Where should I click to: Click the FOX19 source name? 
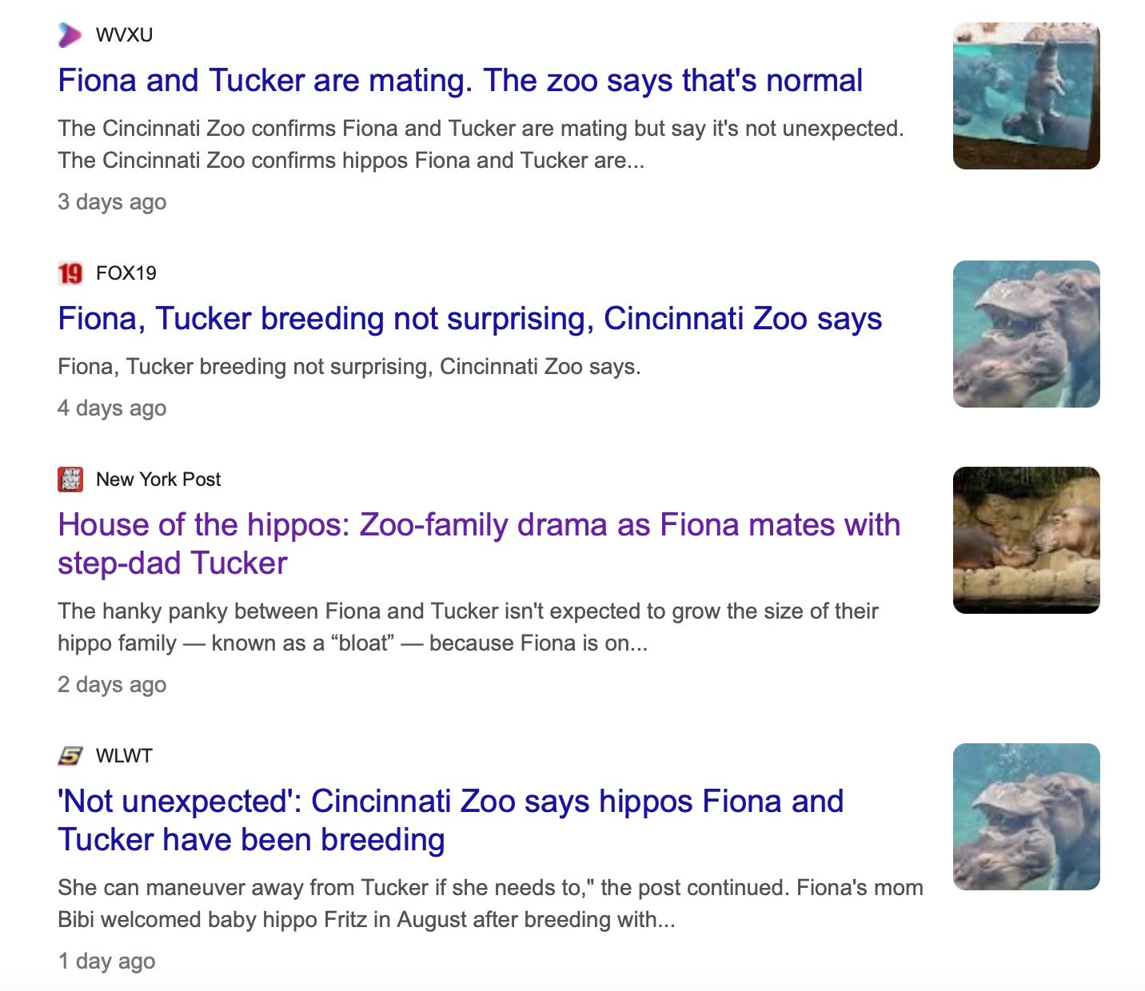(126, 273)
